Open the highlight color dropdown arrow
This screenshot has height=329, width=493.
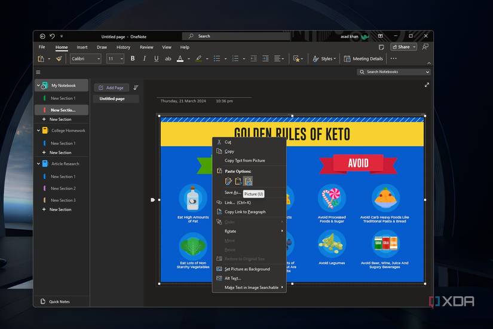click(x=207, y=59)
